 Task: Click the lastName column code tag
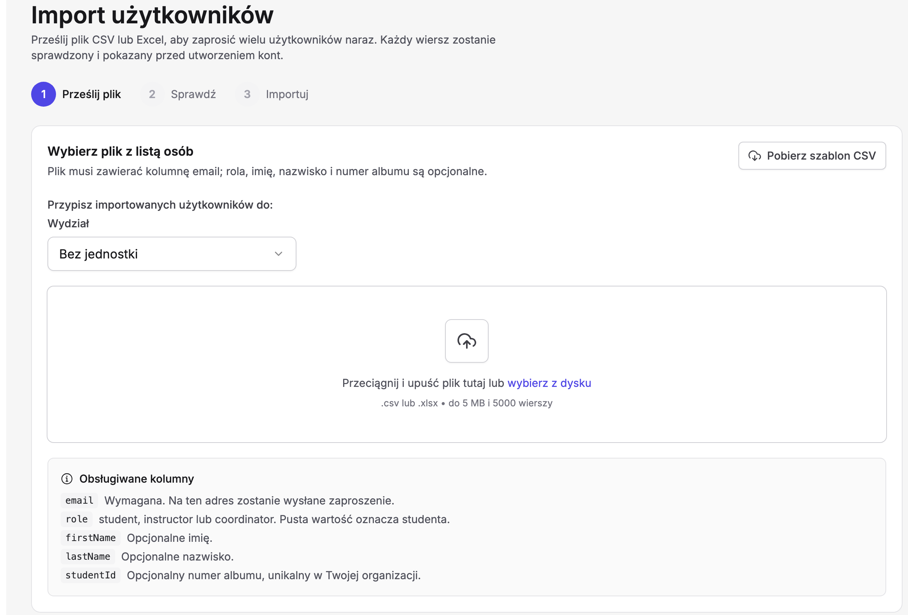[x=88, y=556]
